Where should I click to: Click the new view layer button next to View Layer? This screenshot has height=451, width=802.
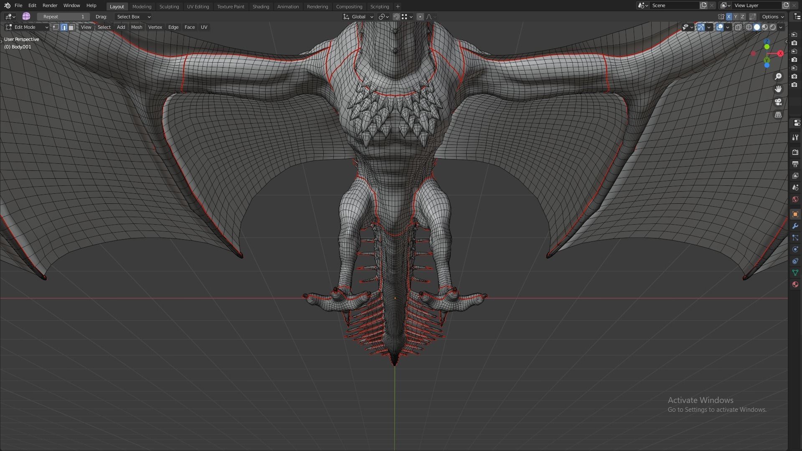tap(786, 5)
